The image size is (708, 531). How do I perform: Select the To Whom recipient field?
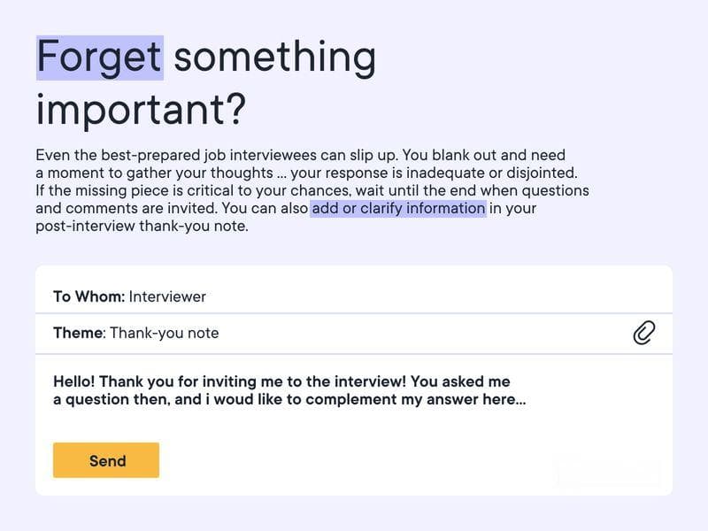pos(354,295)
